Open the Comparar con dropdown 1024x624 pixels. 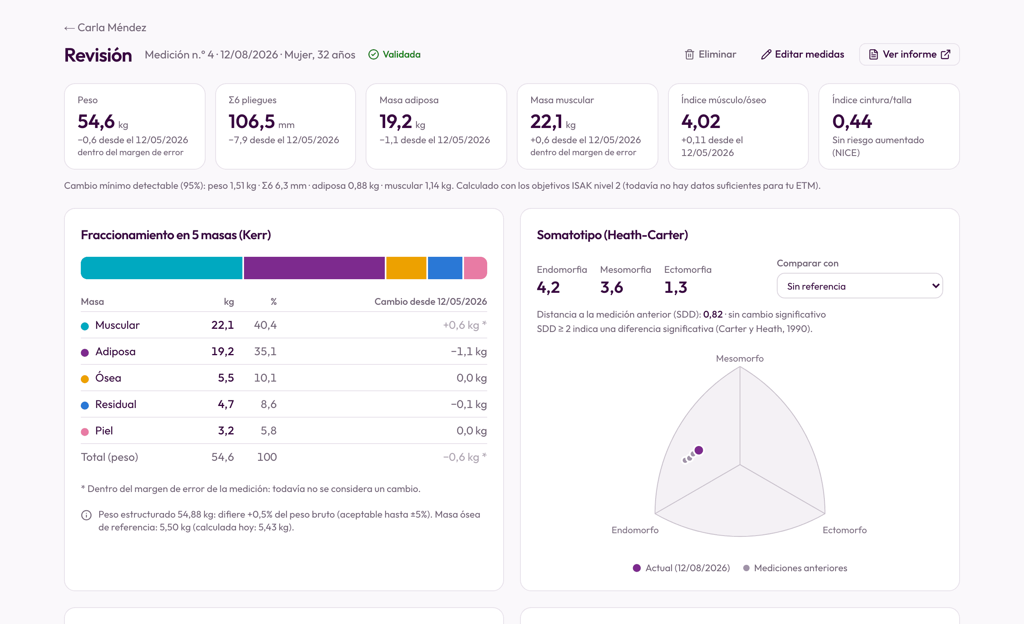pos(860,286)
